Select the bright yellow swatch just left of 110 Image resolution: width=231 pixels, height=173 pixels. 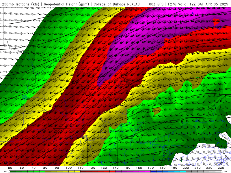tap(77, 171)
